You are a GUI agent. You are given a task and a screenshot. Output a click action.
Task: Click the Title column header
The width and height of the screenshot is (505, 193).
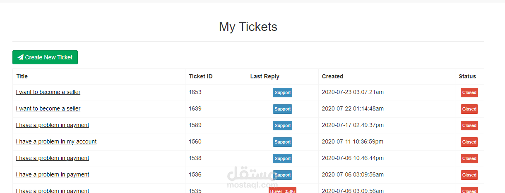(22, 76)
